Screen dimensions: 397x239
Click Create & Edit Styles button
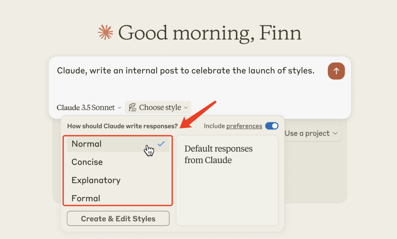[x=118, y=218]
